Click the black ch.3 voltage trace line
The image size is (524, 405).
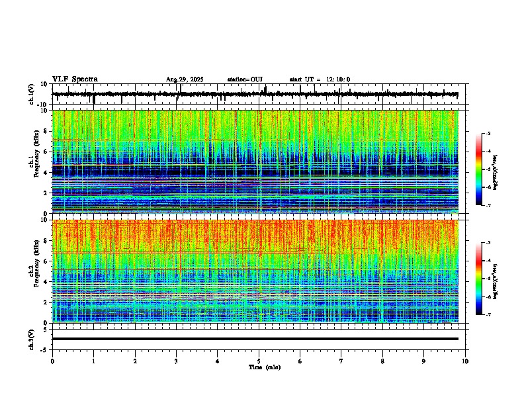tap(255, 339)
